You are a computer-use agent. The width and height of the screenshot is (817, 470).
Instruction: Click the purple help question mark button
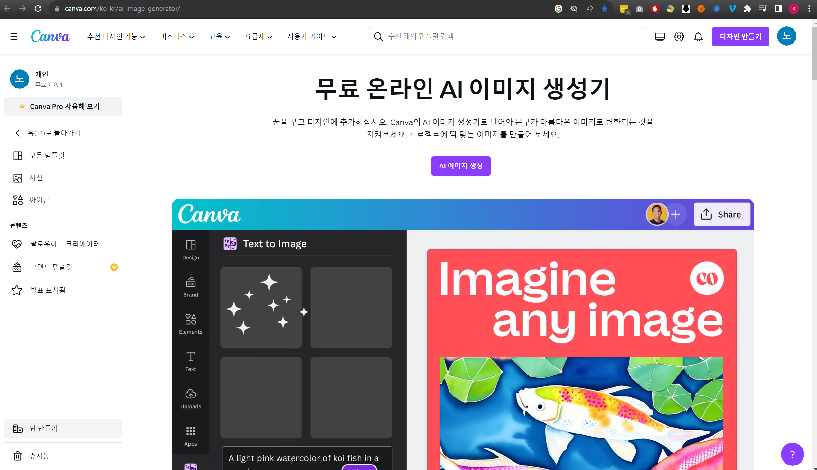coord(792,454)
